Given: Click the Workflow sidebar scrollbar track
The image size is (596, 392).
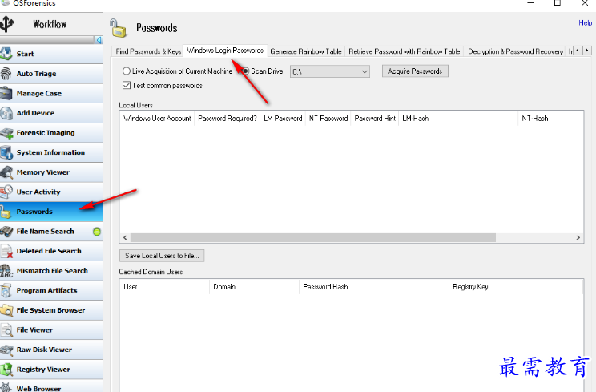Looking at the screenshot, I should tap(47, 40).
